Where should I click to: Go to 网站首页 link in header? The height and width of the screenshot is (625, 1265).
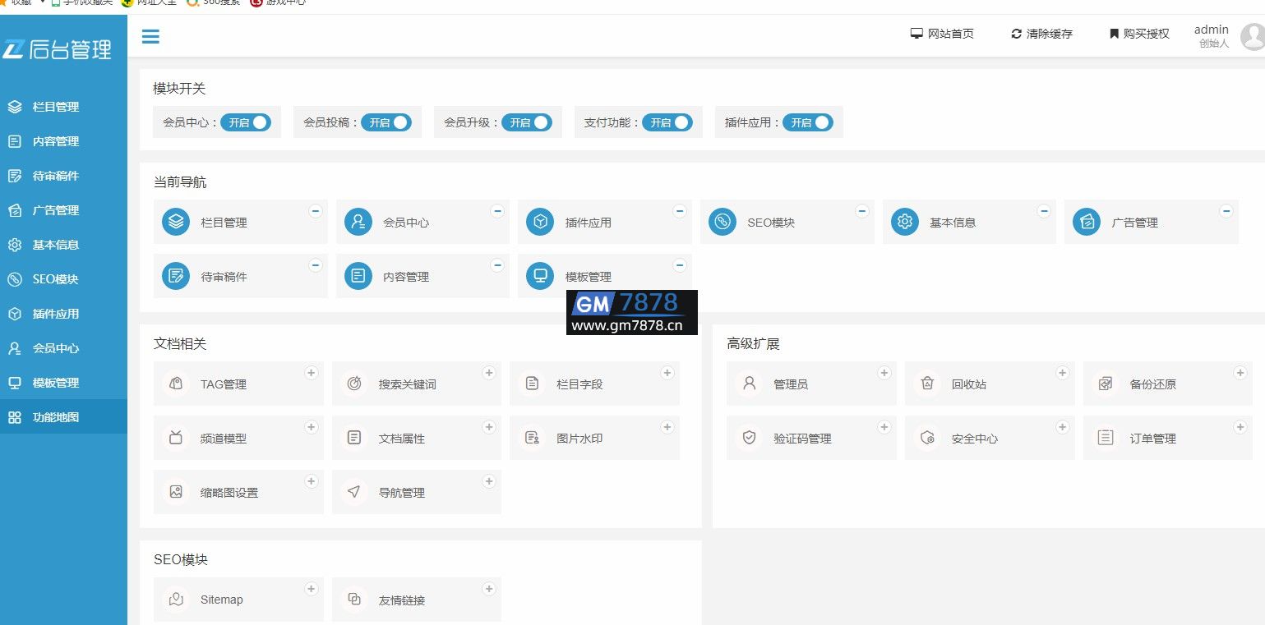click(x=942, y=34)
